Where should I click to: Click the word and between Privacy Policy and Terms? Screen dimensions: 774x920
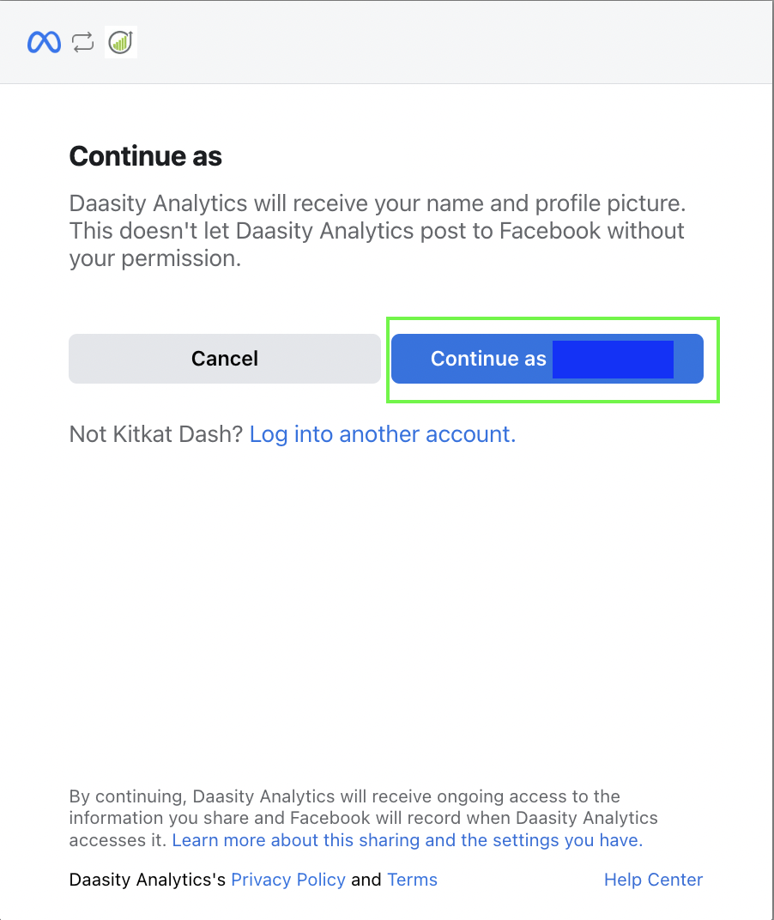(366, 880)
